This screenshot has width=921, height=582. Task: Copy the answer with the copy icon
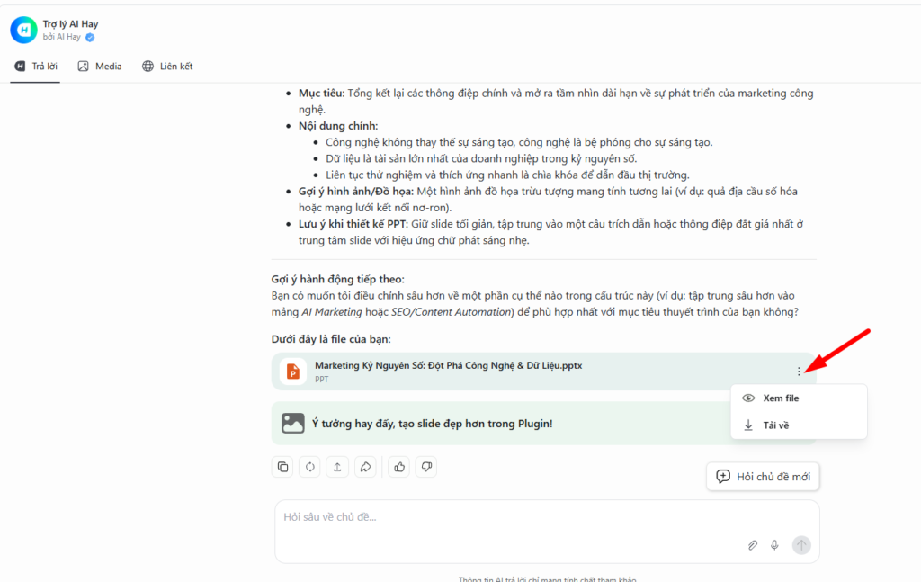pos(282,467)
